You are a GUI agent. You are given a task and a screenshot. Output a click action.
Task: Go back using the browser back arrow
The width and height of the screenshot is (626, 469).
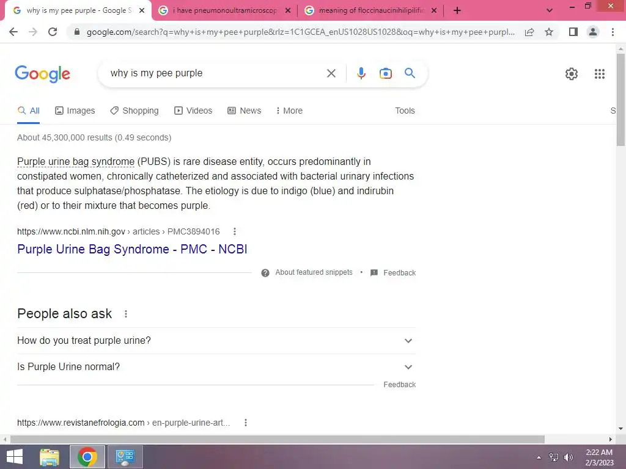click(13, 32)
